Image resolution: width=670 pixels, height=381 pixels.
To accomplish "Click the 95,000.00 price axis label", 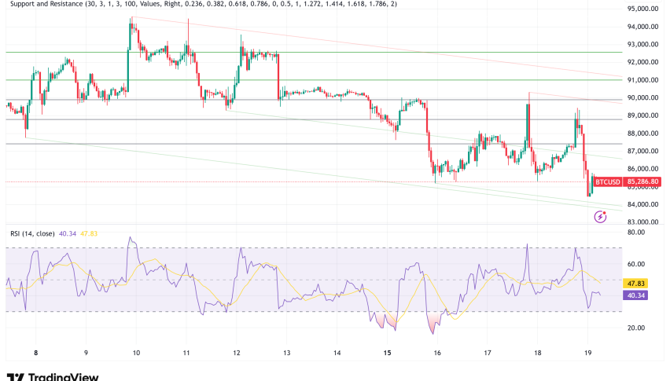I will (x=642, y=9).
